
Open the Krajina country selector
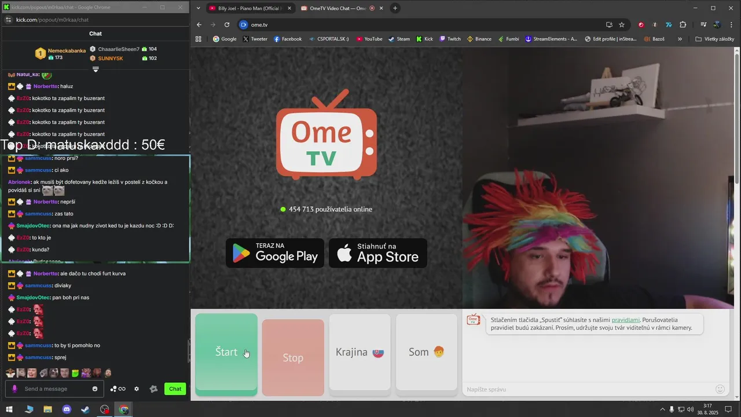[360, 354]
